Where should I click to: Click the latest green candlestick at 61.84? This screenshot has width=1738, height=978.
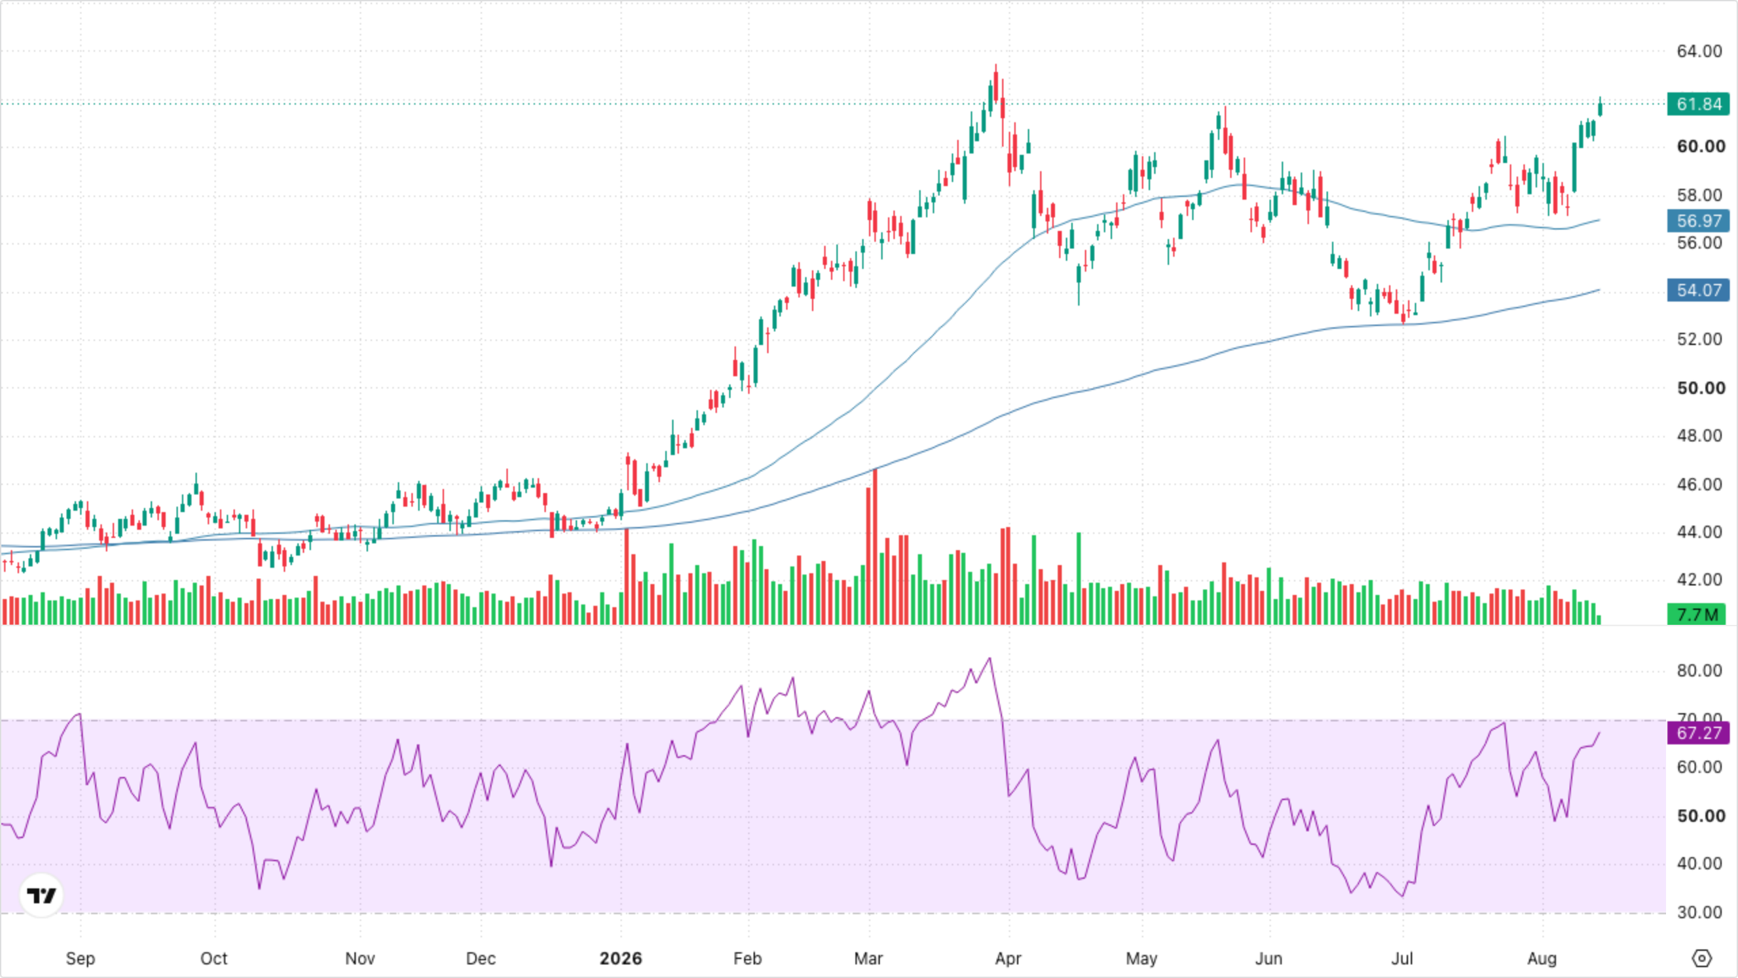pyautogui.click(x=1600, y=107)
